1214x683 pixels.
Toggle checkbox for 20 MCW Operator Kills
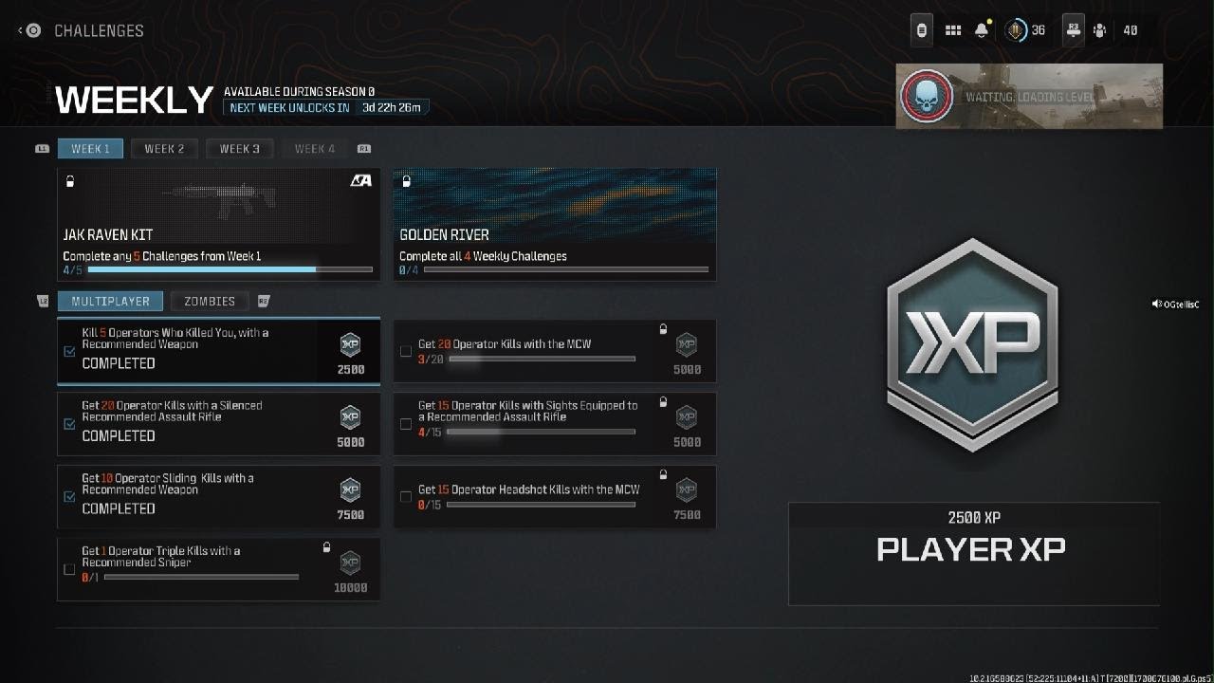tap(406, 351)
